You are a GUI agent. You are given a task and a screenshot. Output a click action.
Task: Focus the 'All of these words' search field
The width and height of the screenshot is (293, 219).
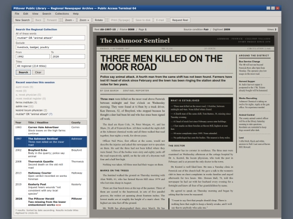point(50,38)
